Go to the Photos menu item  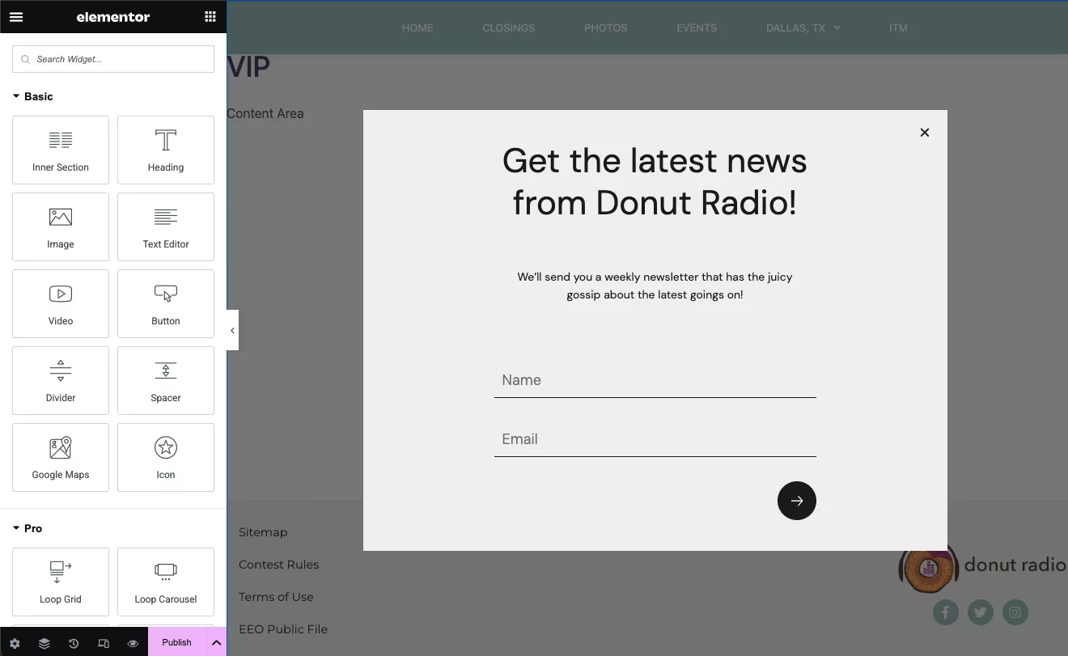[606, 28]
